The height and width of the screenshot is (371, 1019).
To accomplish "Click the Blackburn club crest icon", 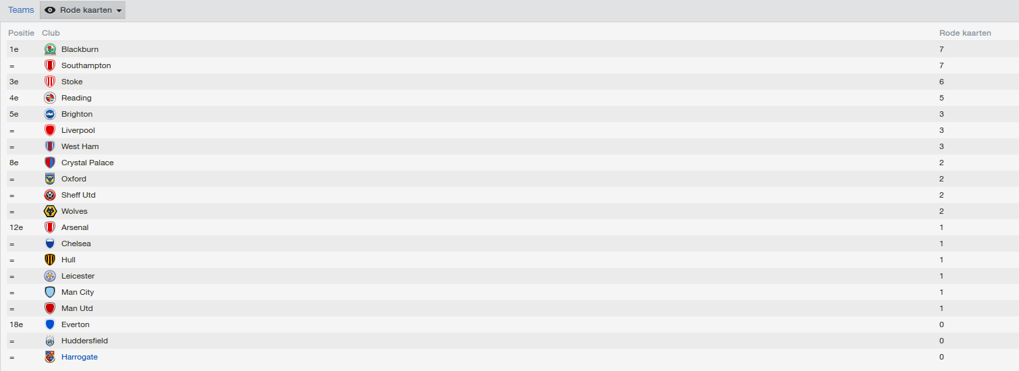I will [x=50, y=49].
